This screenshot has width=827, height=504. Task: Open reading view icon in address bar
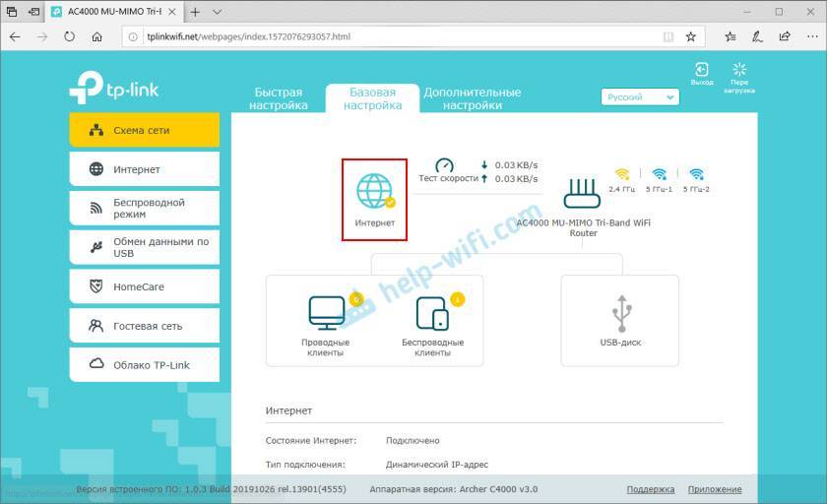point(668,36)
